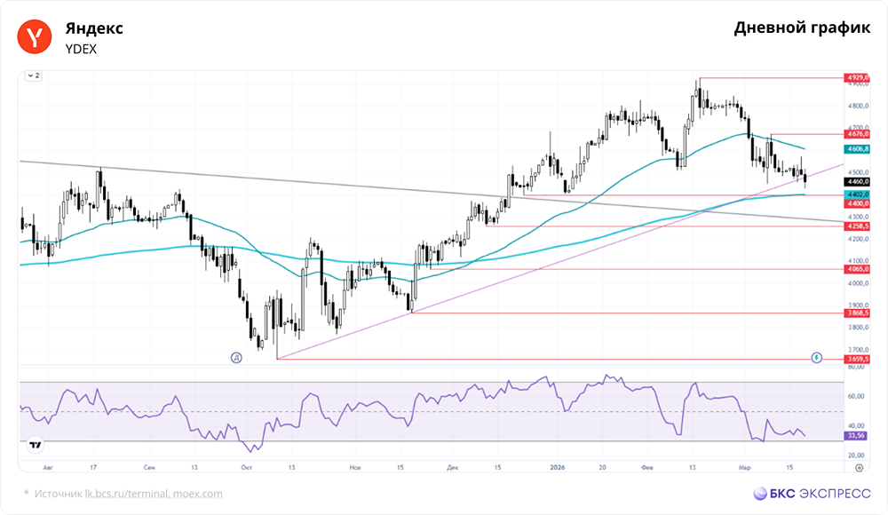Image resolution: width=888 pixels, height=515 pixels.
Task: Click the 3700,0 price axis tick
Action: coord(858,350)
